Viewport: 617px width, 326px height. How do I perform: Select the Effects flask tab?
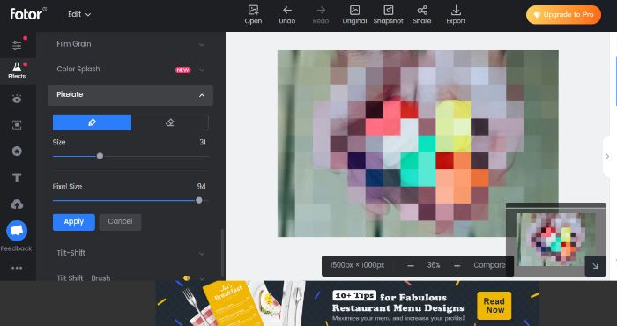(17, 70)
